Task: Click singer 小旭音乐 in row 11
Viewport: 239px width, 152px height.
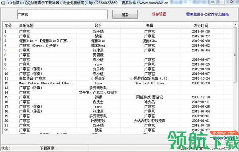Action: [98, 78]
